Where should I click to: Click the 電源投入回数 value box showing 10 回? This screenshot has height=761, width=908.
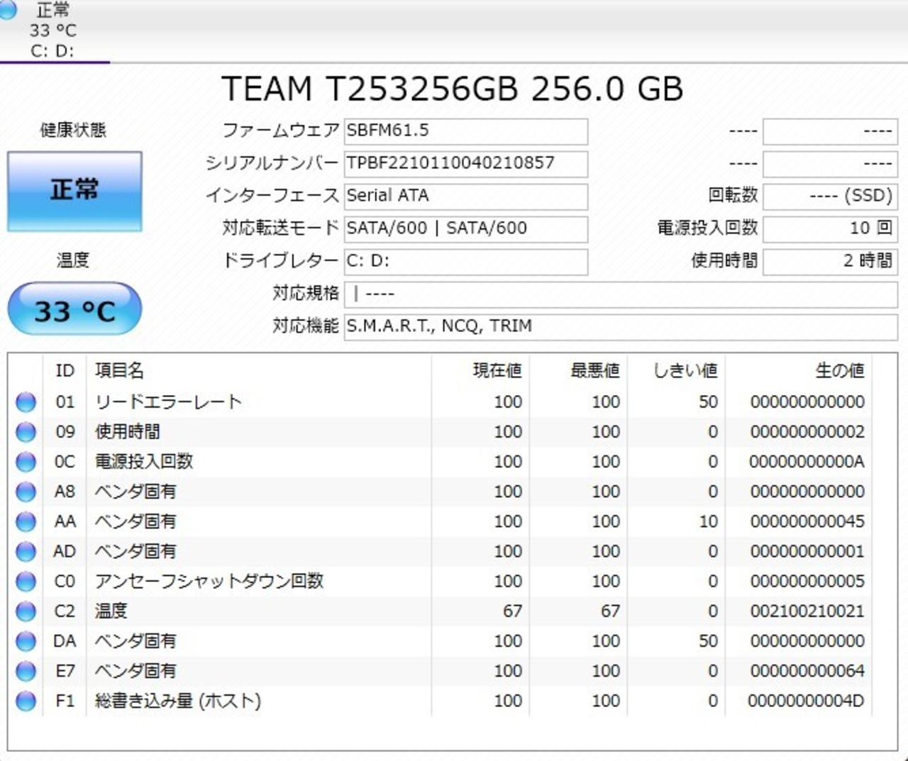[829, 228]
